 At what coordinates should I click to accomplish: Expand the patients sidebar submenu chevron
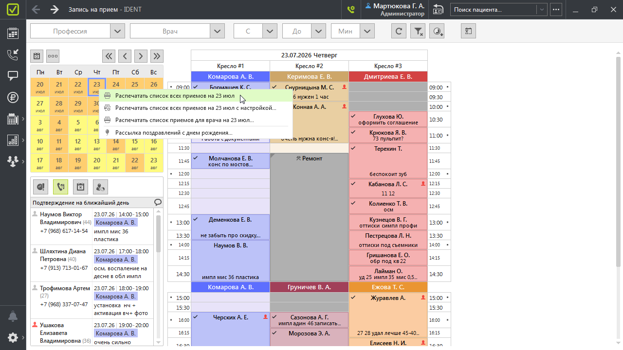(23, 161)
